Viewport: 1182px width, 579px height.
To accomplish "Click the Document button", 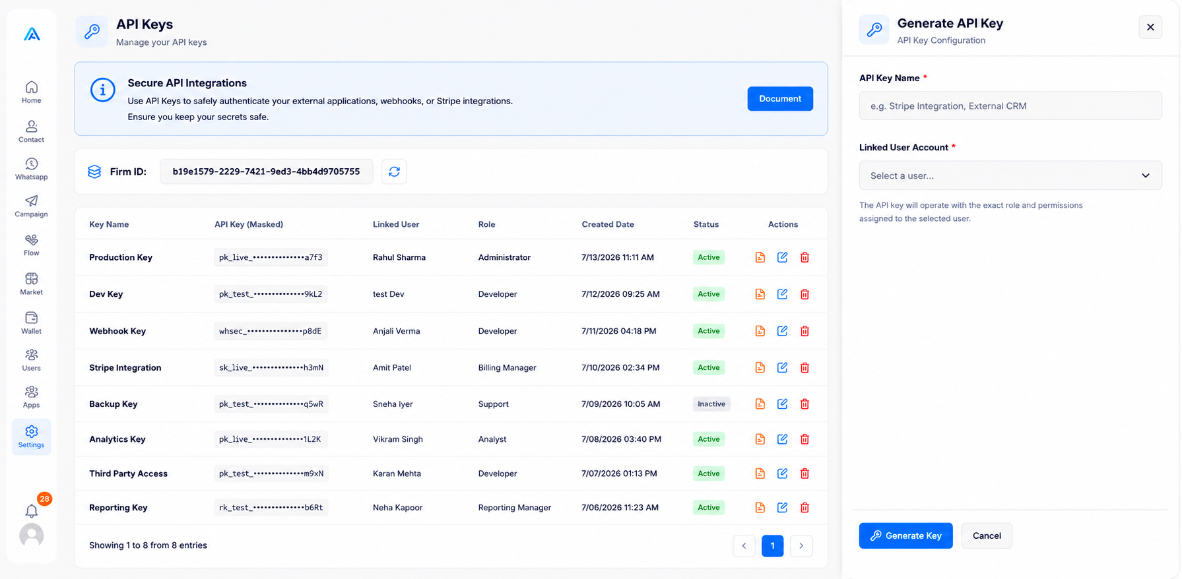I will pyautogui.click(x=779, y=99).
